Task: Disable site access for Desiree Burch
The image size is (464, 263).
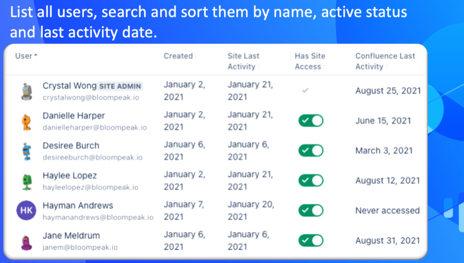Action: click(x=310, y=151)
